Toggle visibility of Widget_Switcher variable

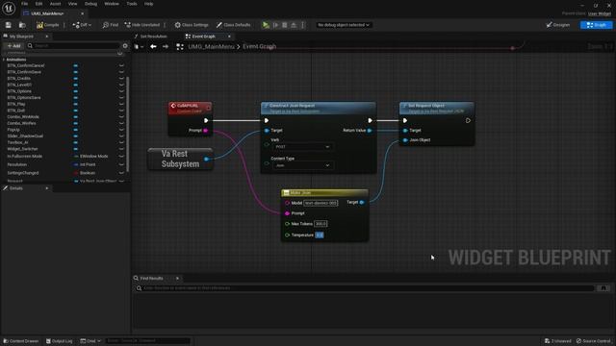coord(121,149)
